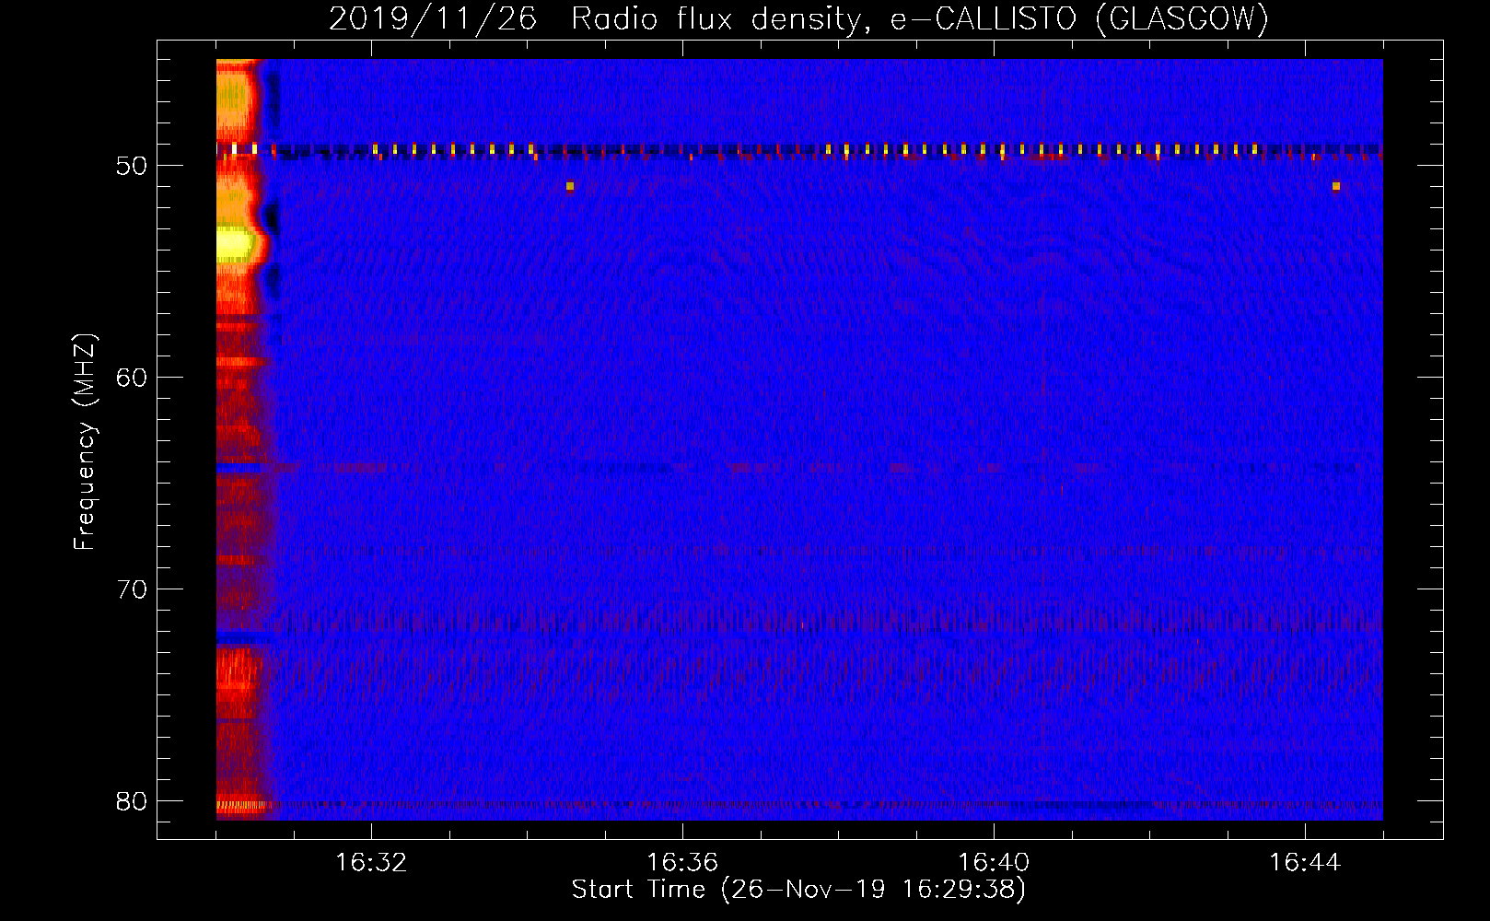This screenshot has height=921, width=1490.
Task: Click the orange spot near 51 MHz after 16:44
Action: [1336, 186]
